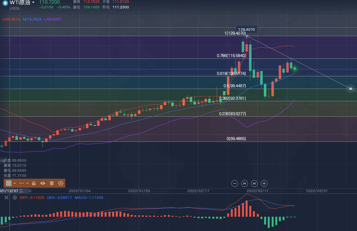The width and height of the screenshot is (357, 231).
Task: Jump to the latest candle button
Action: 254,183
